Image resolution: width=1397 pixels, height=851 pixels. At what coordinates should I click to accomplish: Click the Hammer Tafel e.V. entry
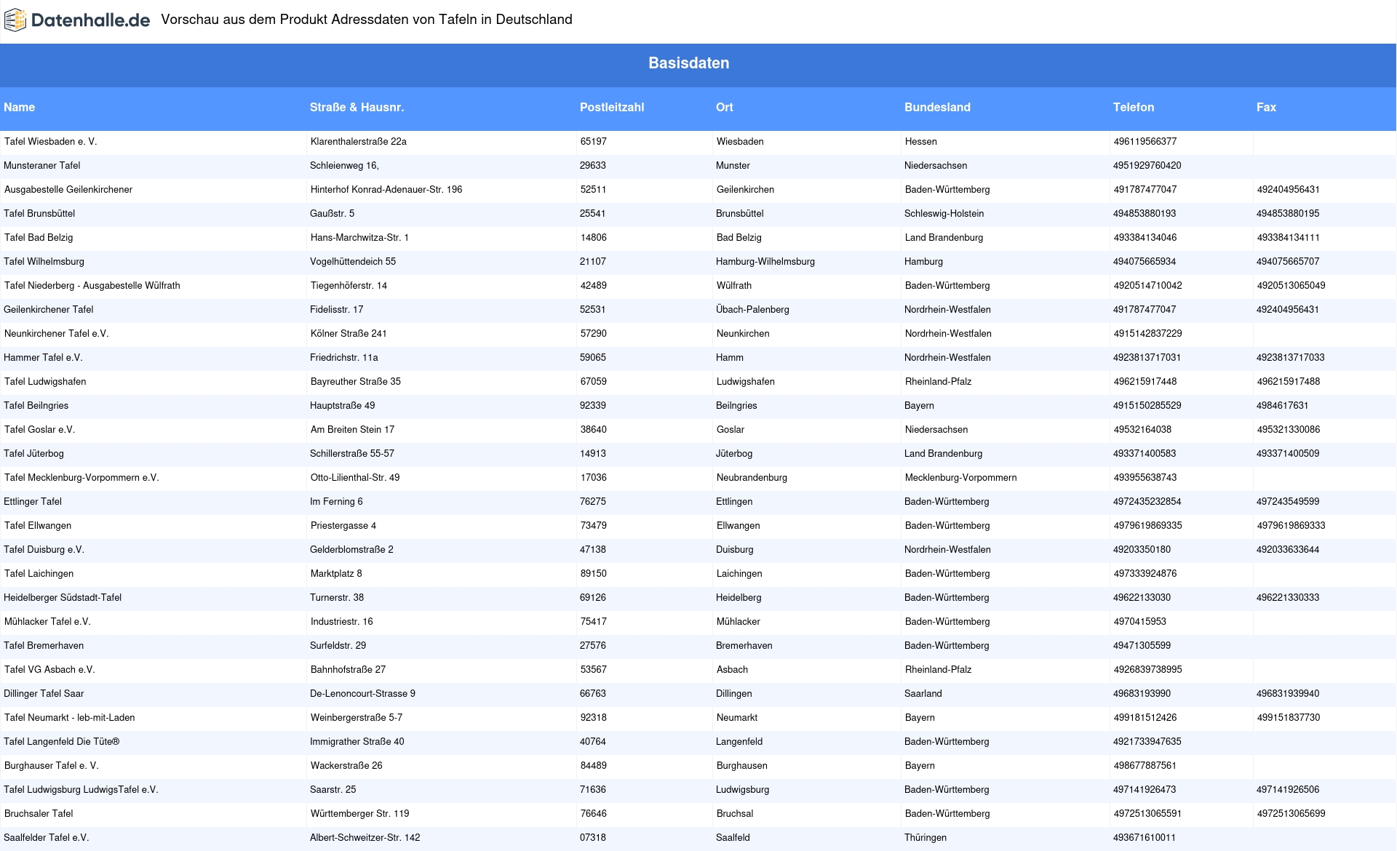[x=43, y=358]
